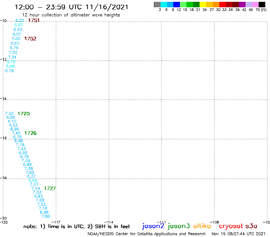Screen dimensions: 270x237
Task: Select the 6.98 wave height reading
Action: [x=23, y=153]
